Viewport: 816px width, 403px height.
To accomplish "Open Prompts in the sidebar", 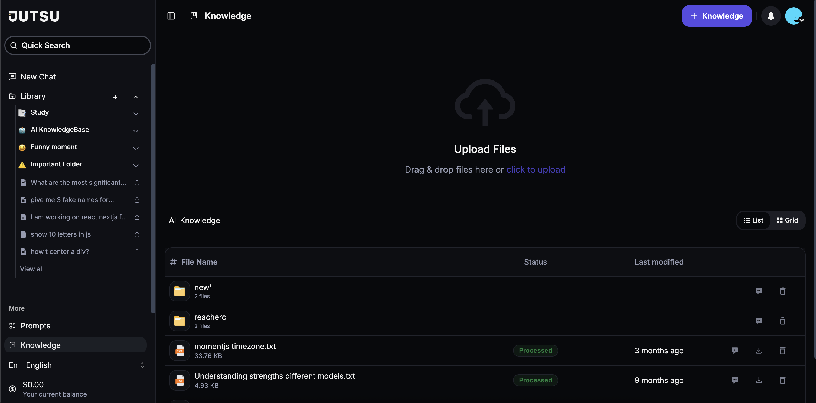I will pyautogui.click(x=35, y=325).
